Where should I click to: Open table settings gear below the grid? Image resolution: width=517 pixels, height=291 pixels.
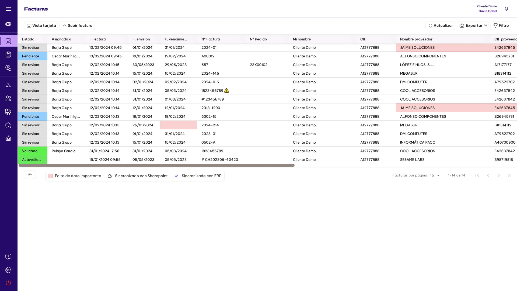click(x=30, y=175)
